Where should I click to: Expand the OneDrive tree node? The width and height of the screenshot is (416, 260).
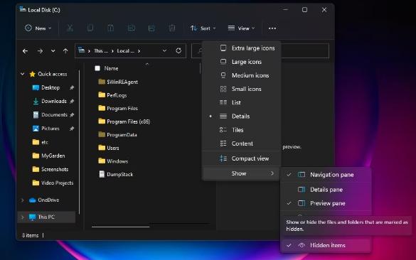[x=23, y=200]
